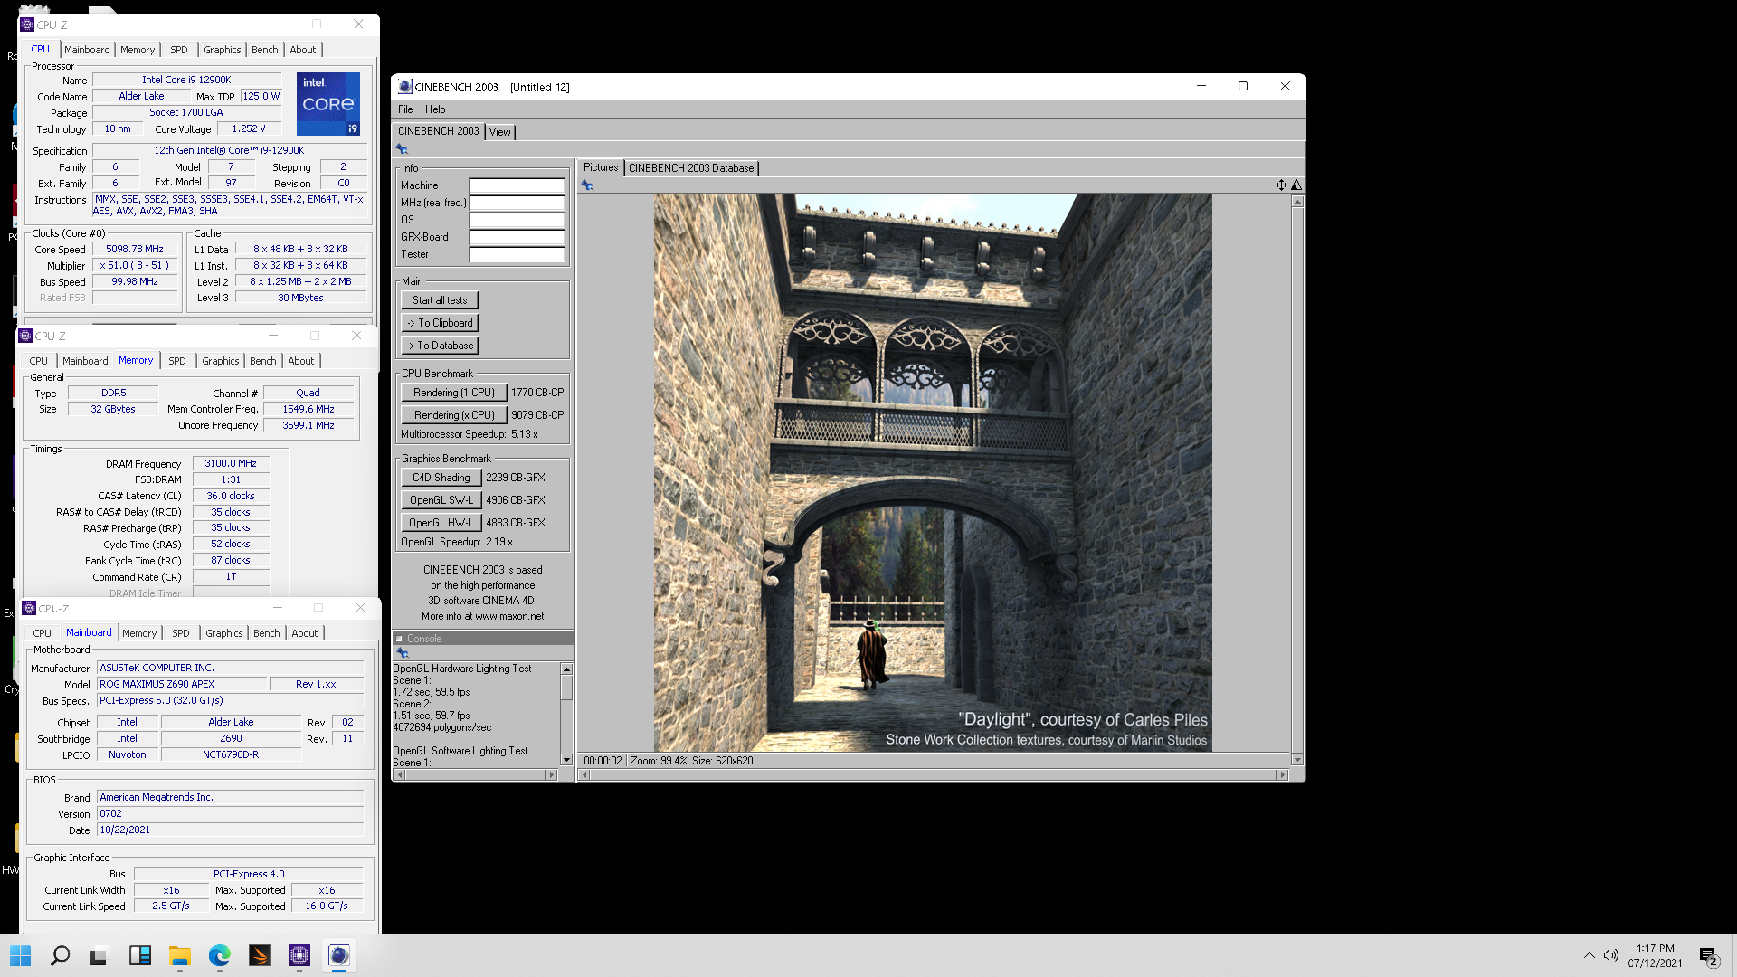Click picture vertical scrollbar up arrow
The height and width of the screenshot is (977, 1737).
[x=1297, y=202]
